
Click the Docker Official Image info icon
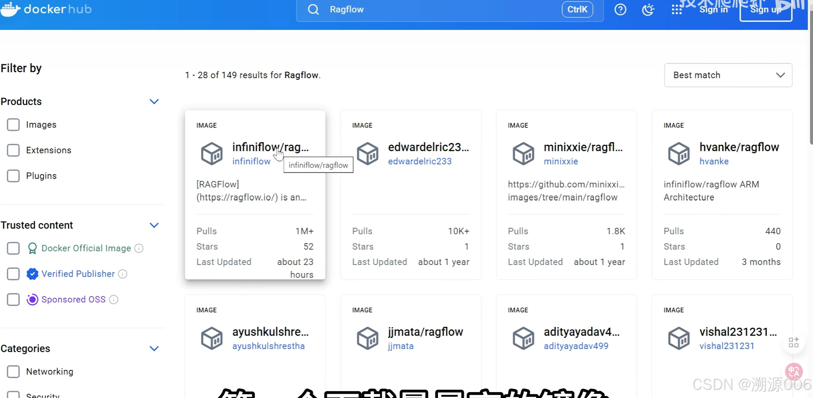click(x=139, y=248)
